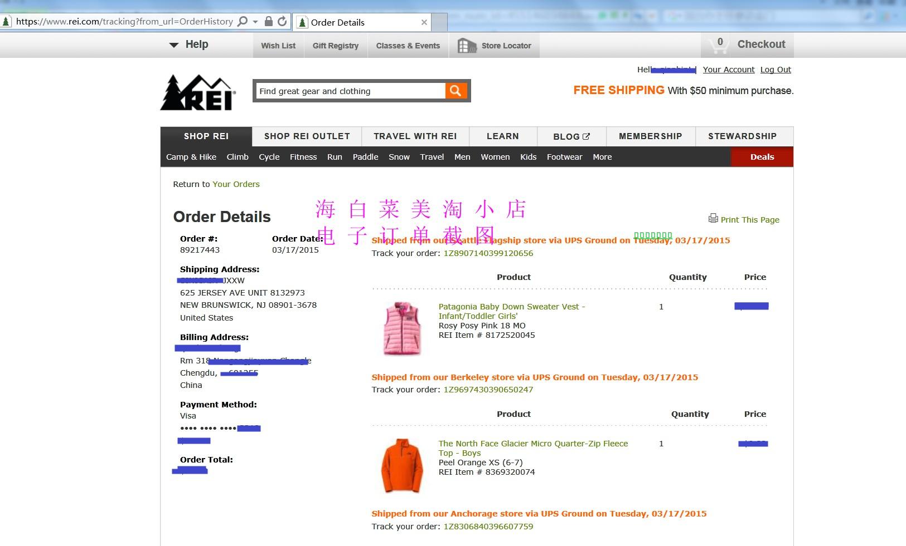Open the Paddle category
Screen dimensions: 906x546
366,157
